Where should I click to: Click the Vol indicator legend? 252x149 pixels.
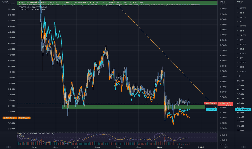21,136
